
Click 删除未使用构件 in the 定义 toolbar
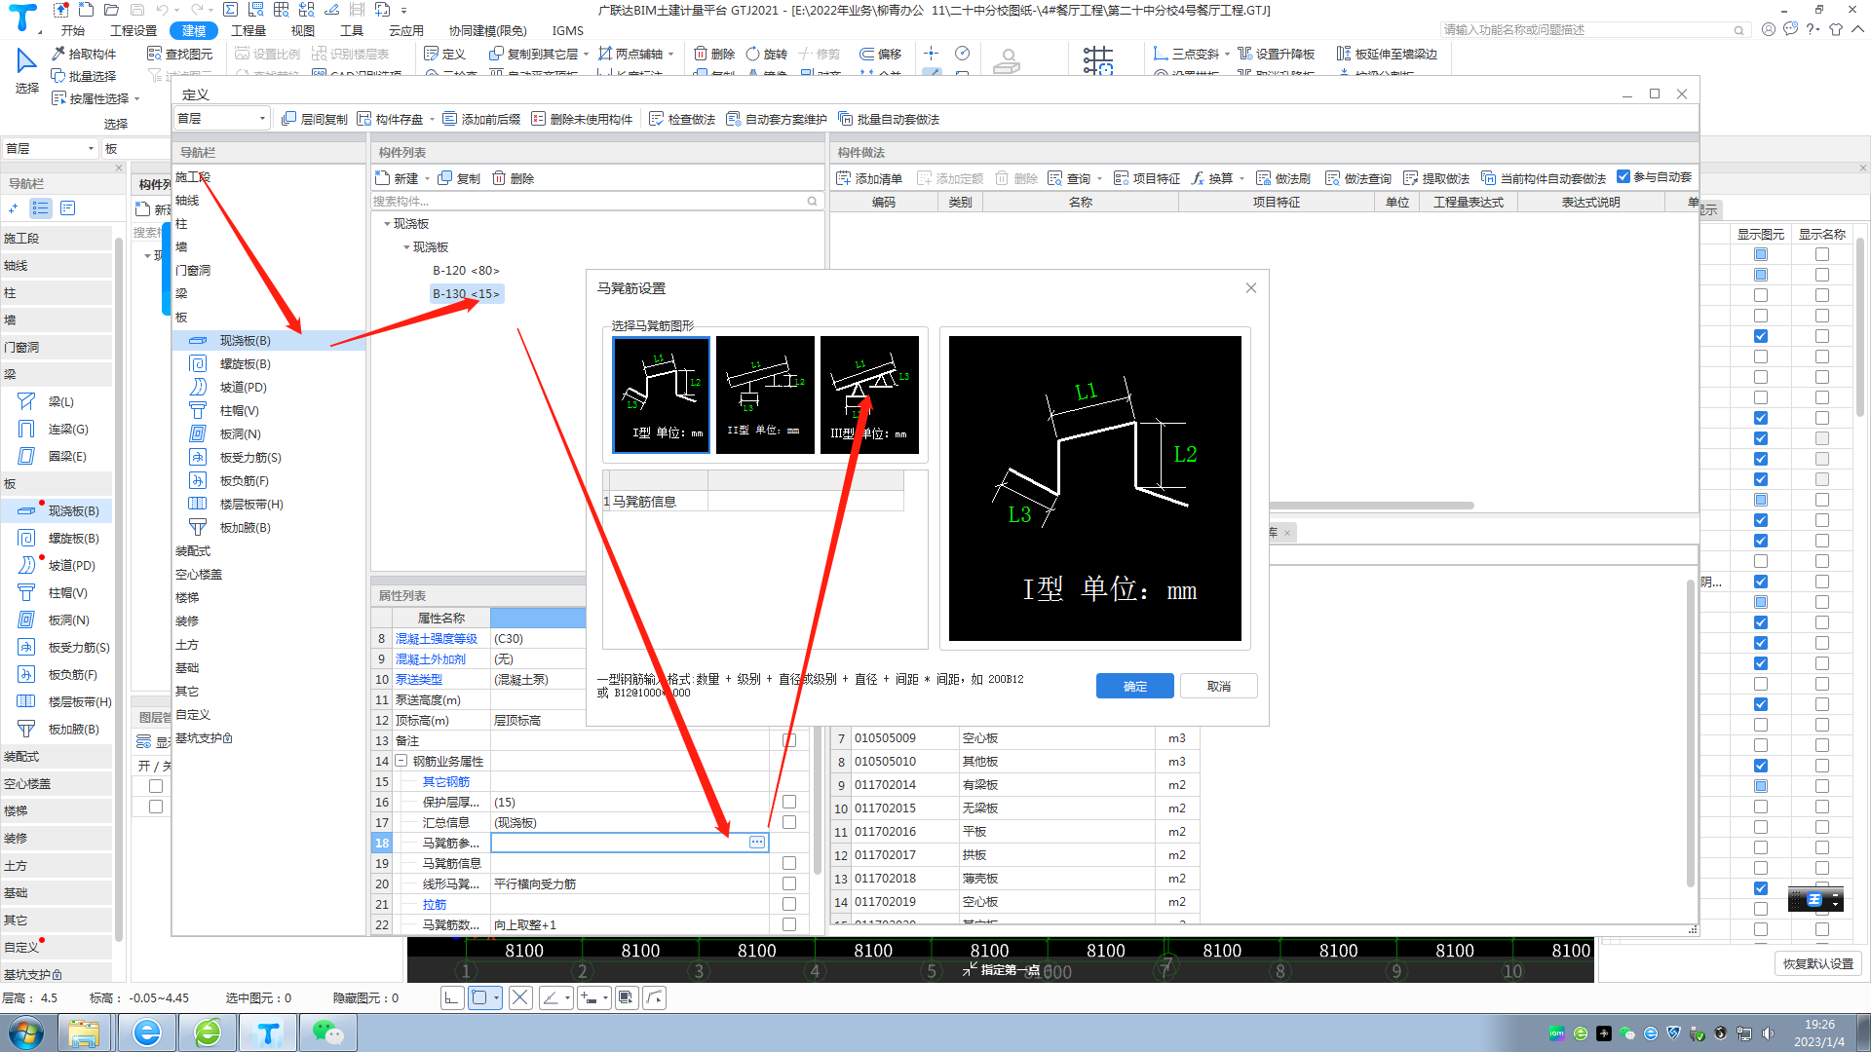[x=582, y=119]
